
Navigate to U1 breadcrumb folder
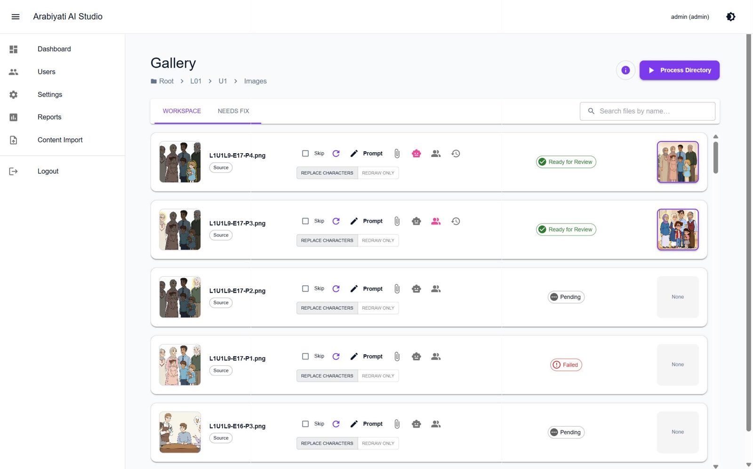(223, 81)
